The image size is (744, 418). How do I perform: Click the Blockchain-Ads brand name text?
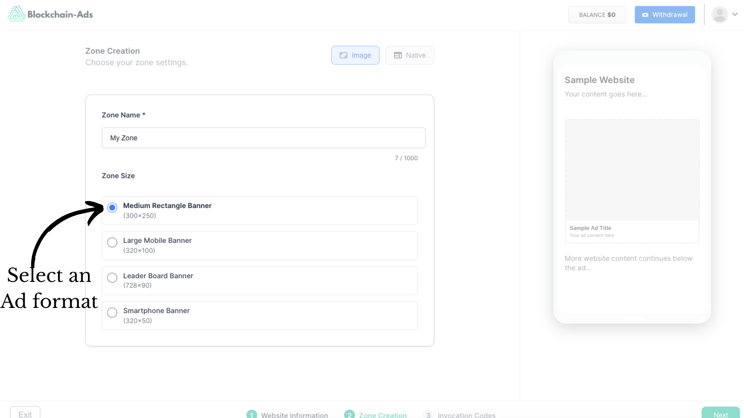click(60, 14)
